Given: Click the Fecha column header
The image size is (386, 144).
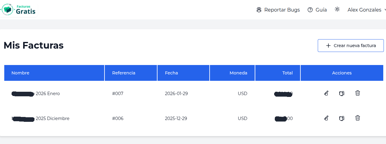Looking at the screenshot, I should point(172,73).
